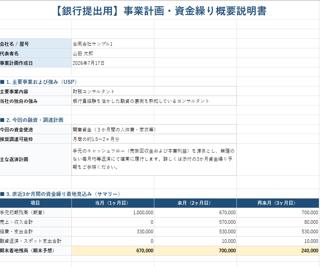Screen dimensions: 320x267
Task: Select the 10,000 repayment cell under 再来月
Action: 278,241
